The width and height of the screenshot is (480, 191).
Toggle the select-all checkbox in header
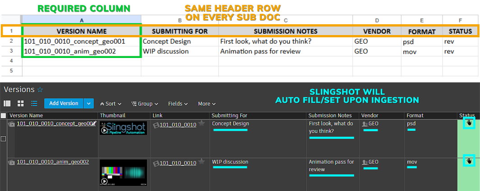(4, 116)
